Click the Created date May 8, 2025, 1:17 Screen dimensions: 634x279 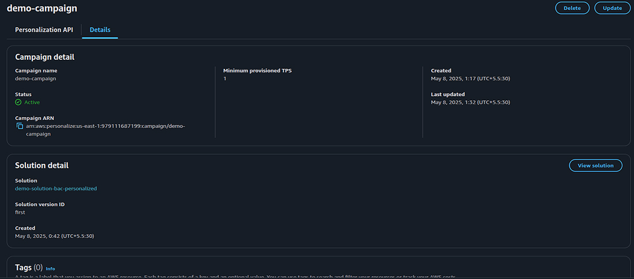pos(470,79)
